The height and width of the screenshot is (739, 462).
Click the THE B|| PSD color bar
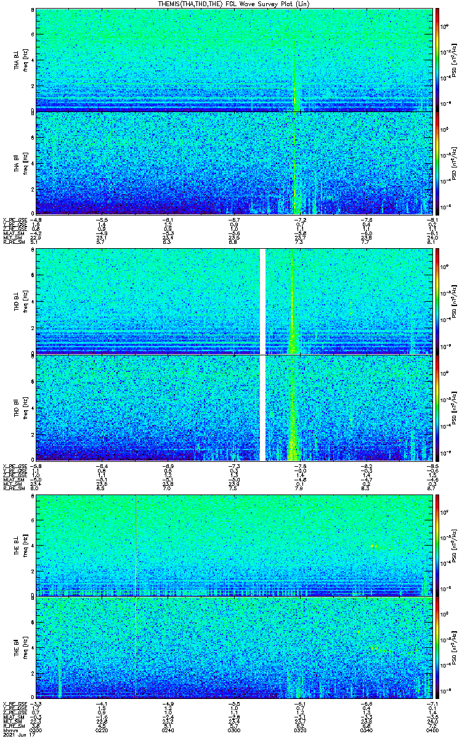click(x=437, y=647)
